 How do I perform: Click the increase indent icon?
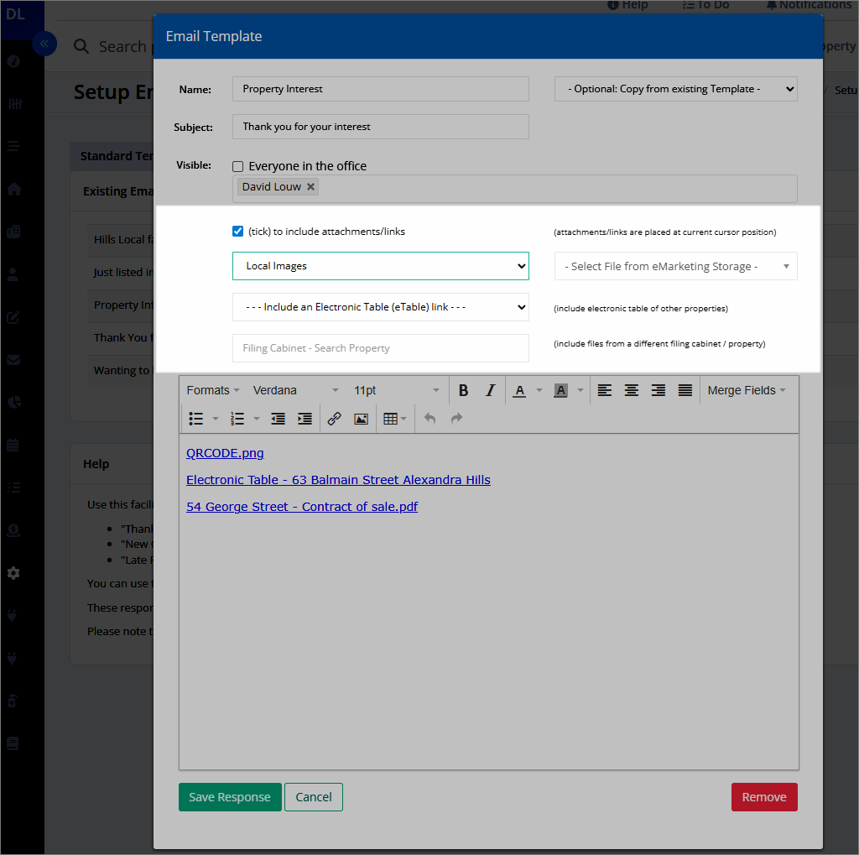click(x=305, y=419)
